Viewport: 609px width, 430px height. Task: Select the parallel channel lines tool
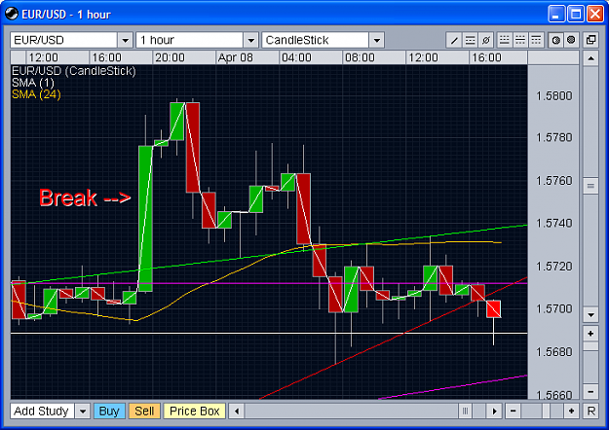[x=470, y=40]
